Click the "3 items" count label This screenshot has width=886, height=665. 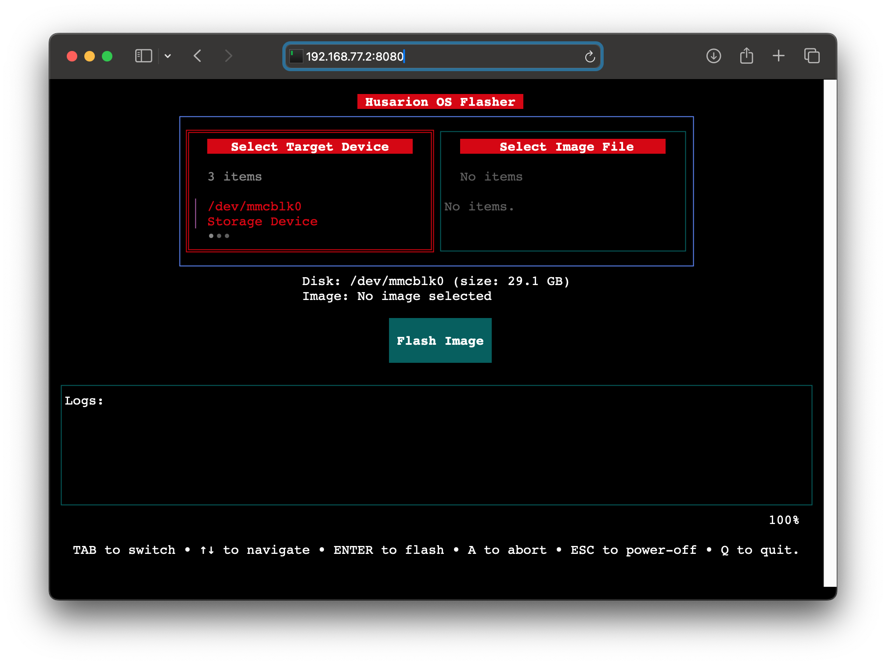(234, 177)
